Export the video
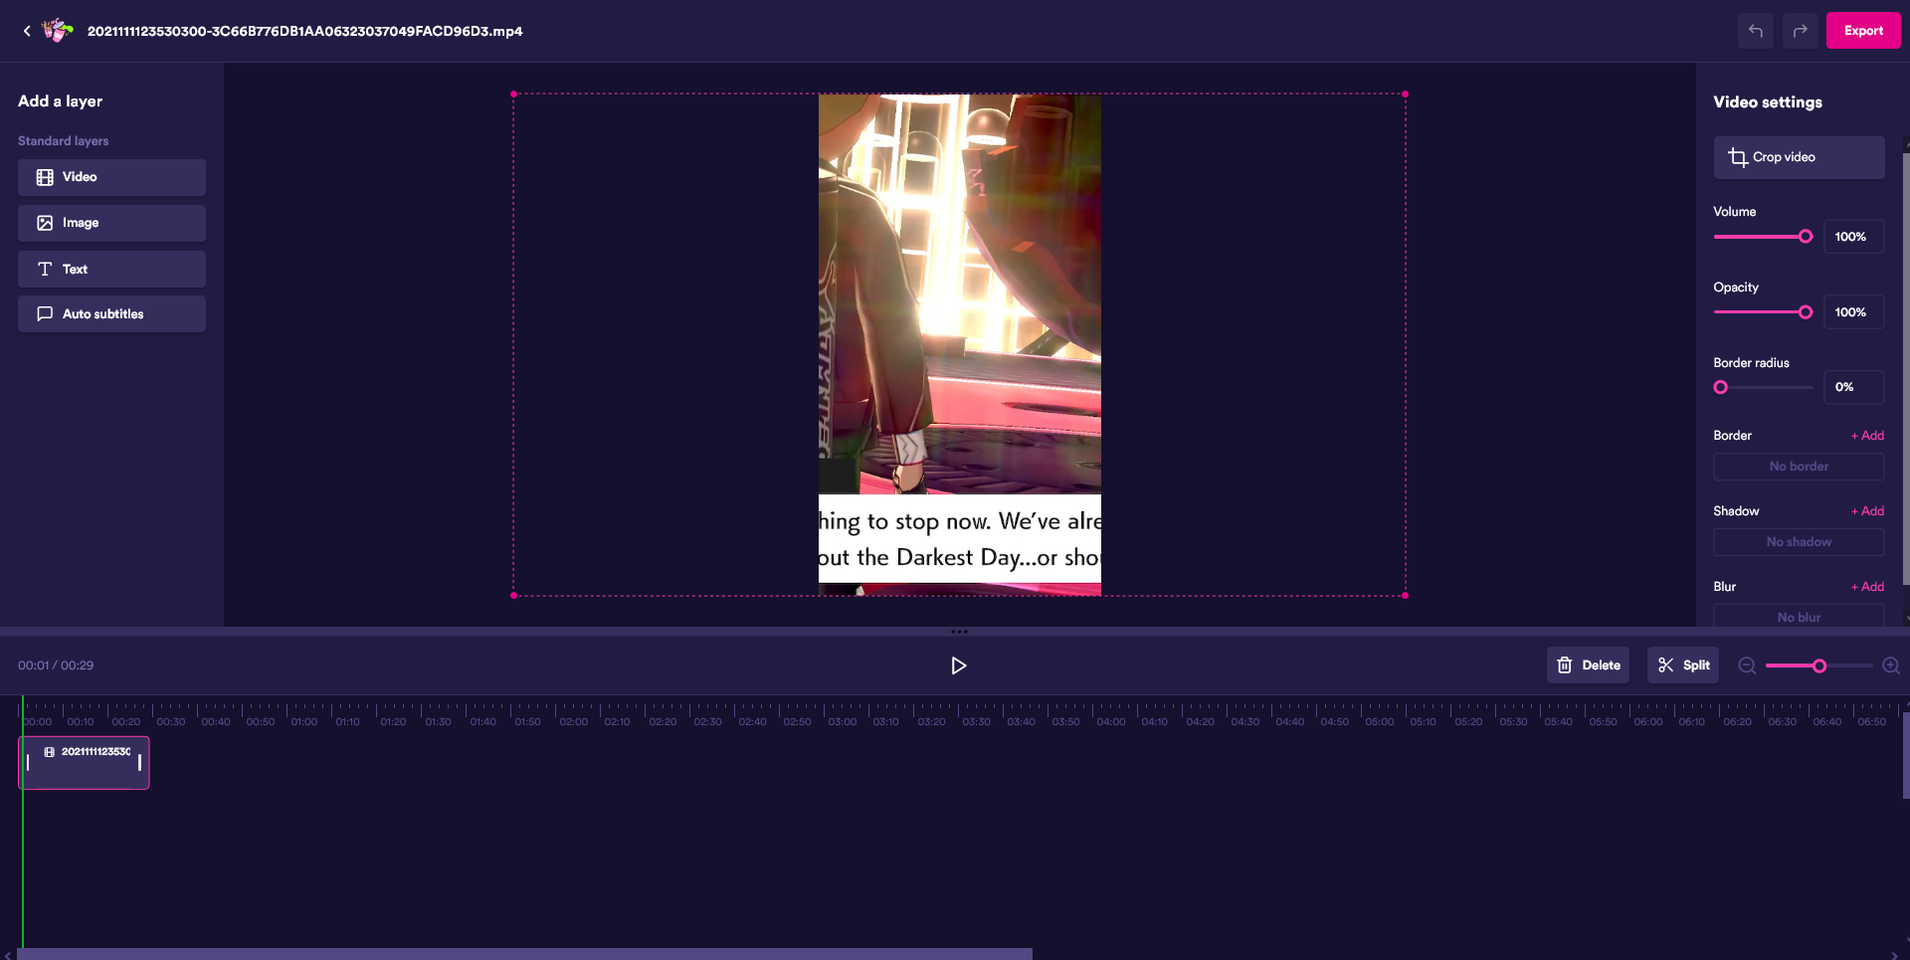 [1862, 31]
